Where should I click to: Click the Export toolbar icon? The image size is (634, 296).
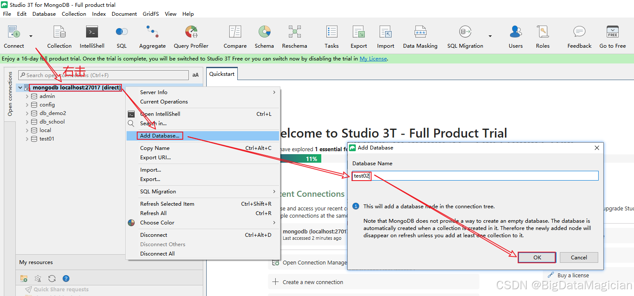358,32
